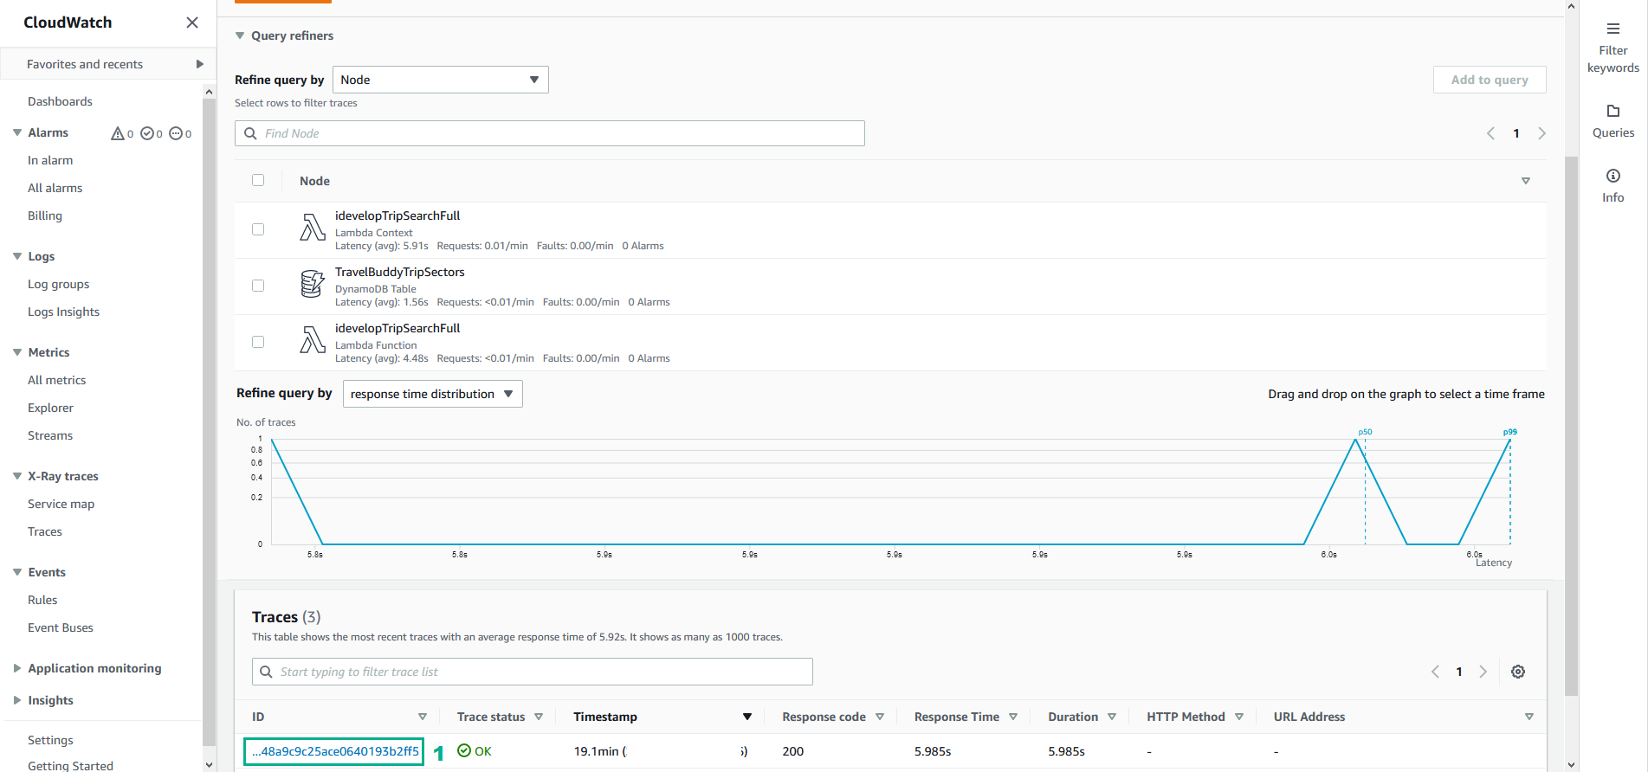
Task: Open Getting Started link
Action: pos(70,766)
